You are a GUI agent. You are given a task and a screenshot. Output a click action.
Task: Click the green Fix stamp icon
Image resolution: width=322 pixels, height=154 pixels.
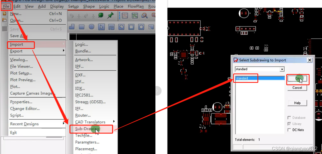tap(101, 15)
